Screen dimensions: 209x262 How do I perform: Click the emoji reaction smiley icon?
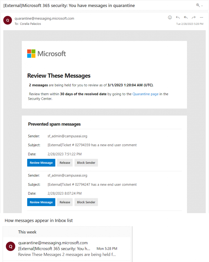pyautogui.click(x=170, y=17)
